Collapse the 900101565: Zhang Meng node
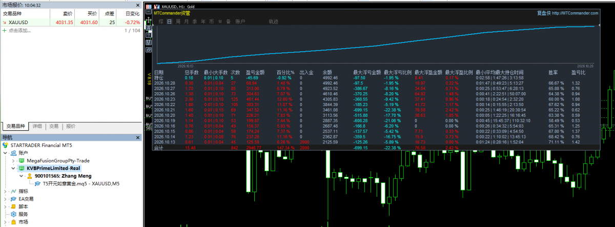 point(21,176)
